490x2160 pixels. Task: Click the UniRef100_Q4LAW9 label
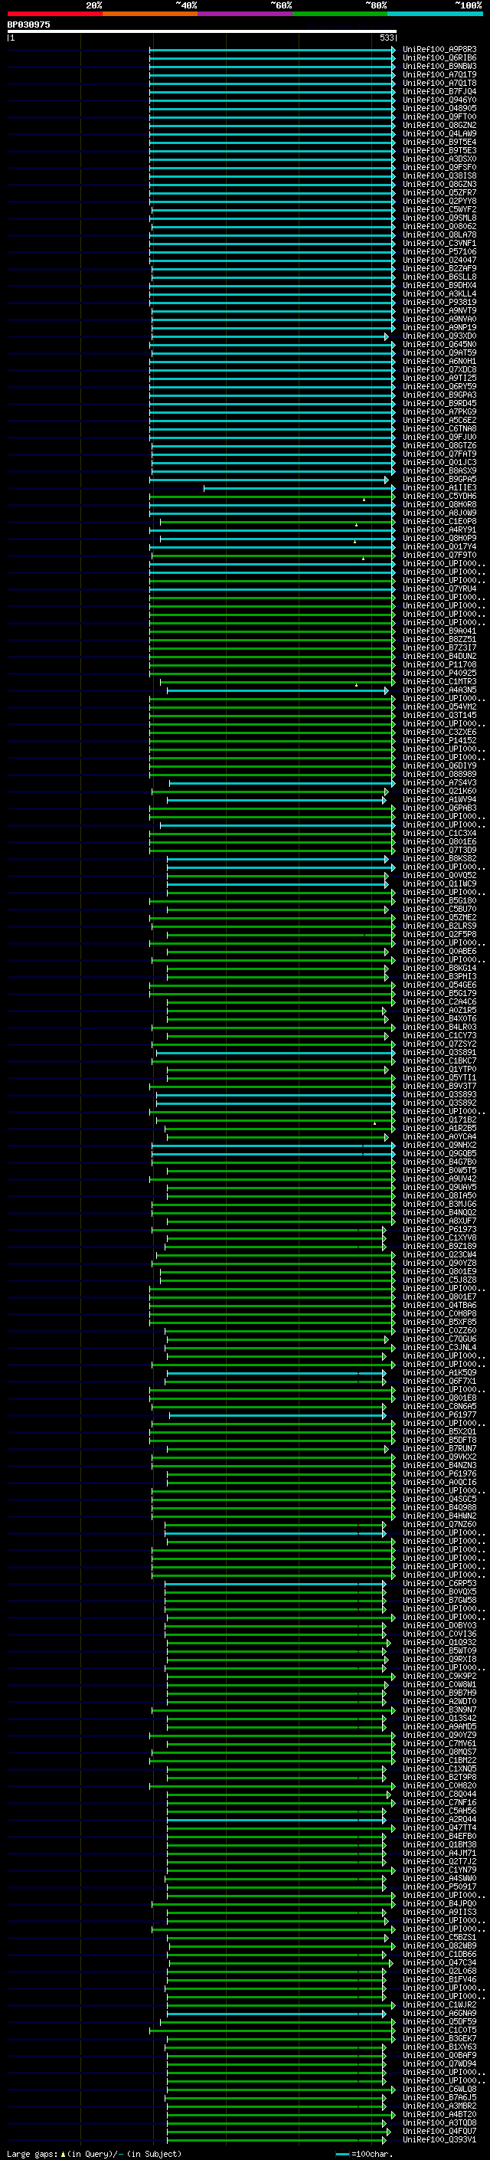tap(439, 133)
